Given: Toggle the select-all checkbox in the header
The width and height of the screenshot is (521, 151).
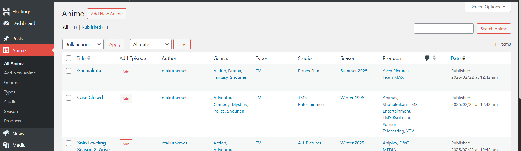Looking at the screenshot, I should pyautogui.click(x=69, y=58).
